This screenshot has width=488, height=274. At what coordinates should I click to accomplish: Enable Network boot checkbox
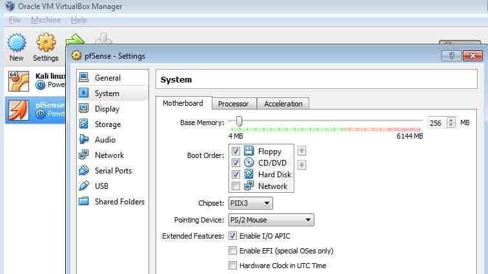point(236,186)
